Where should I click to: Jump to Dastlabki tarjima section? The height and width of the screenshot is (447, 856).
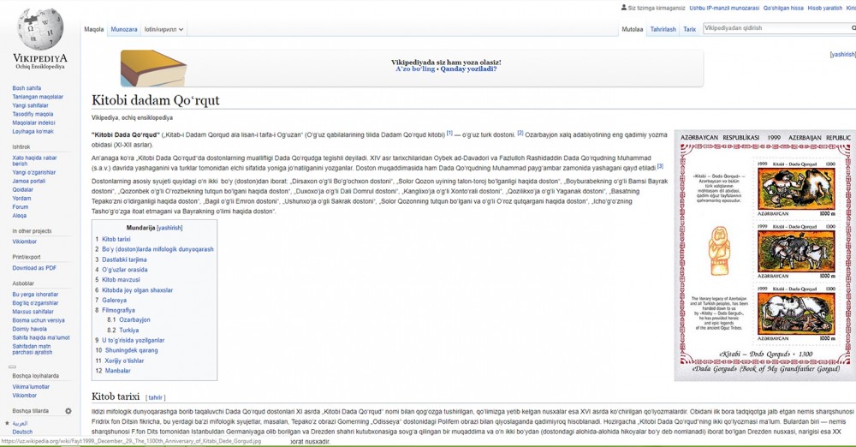tap(124, 259)
